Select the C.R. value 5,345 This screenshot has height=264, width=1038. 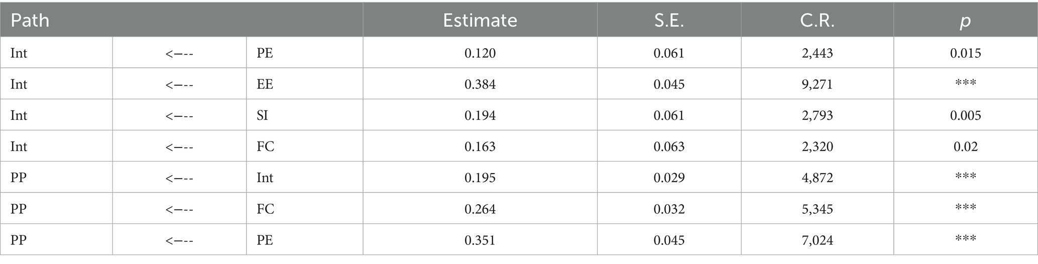coord(817,209)
